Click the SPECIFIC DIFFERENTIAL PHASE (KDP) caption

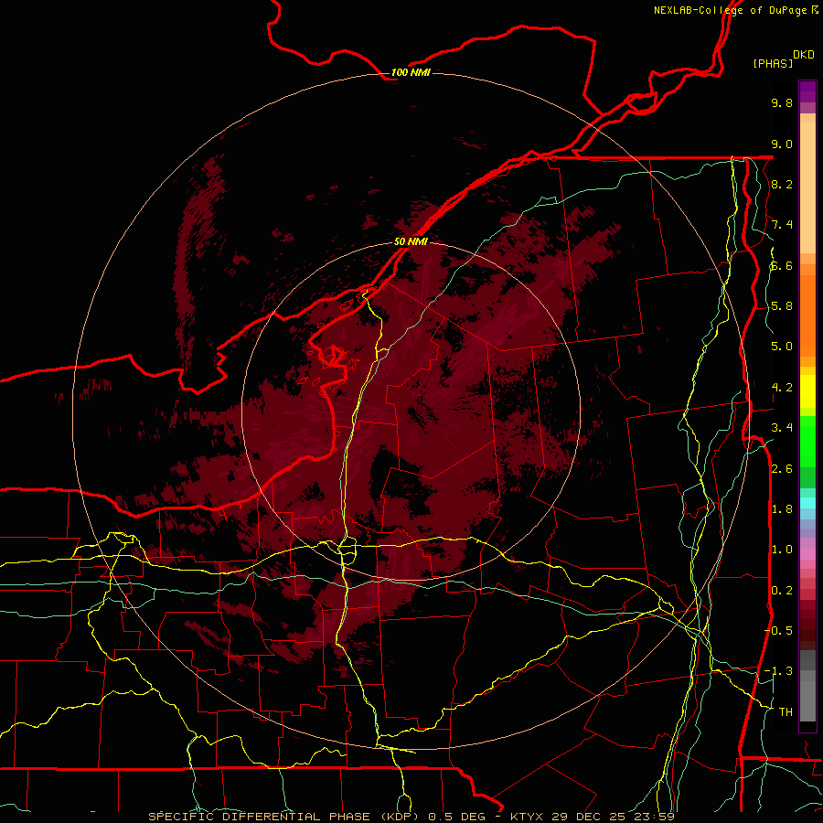tap(284, 817)
